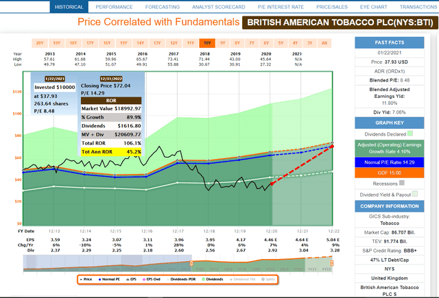Viewport: 439px width, 298px height.
Task: Click the 'Tot Ann ROR 45.2%' row
Action: pos(111,152)
